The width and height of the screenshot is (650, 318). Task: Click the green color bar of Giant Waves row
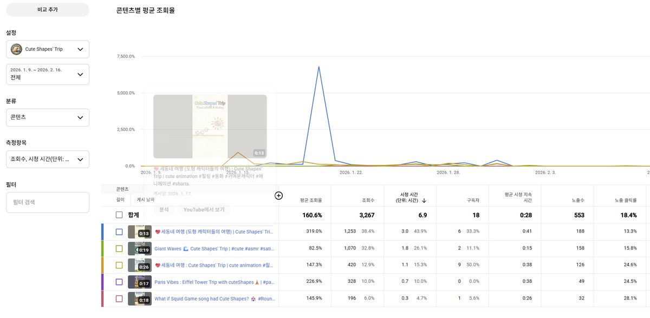tap(102, 248)
